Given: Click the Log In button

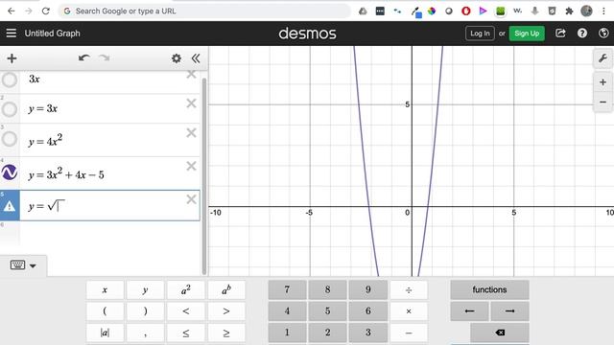Looking at the screenshot, I should (x=480, y=34).
